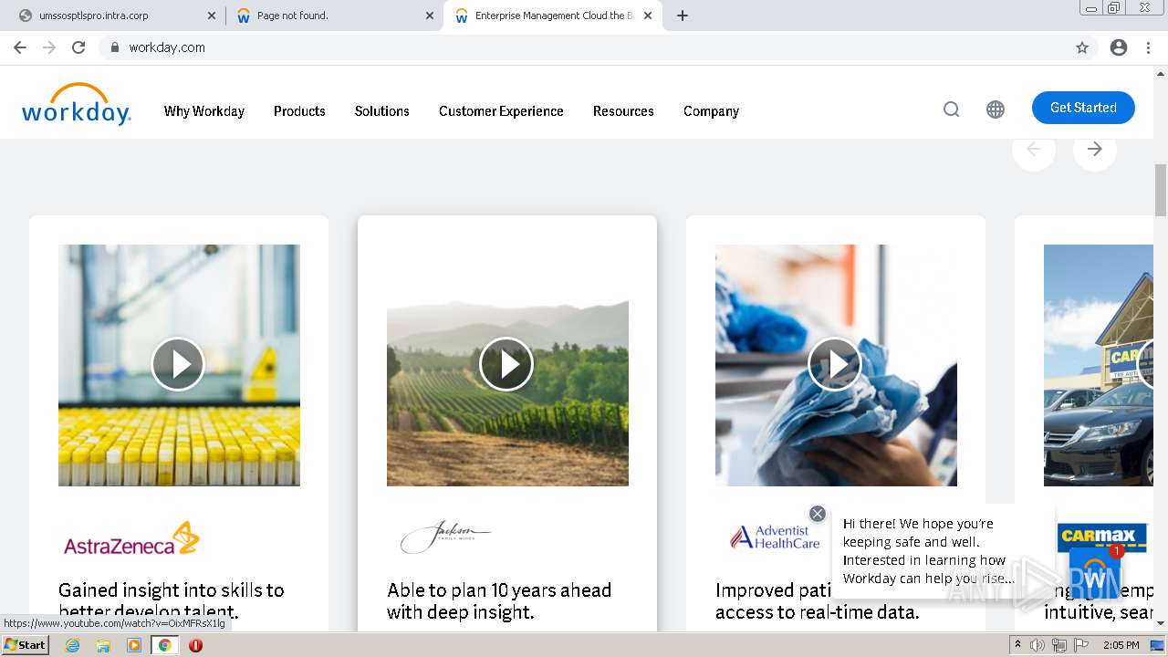Click the Chrome taskbar icon
This screenshot has width=1168, height=657.
(164, 645)
